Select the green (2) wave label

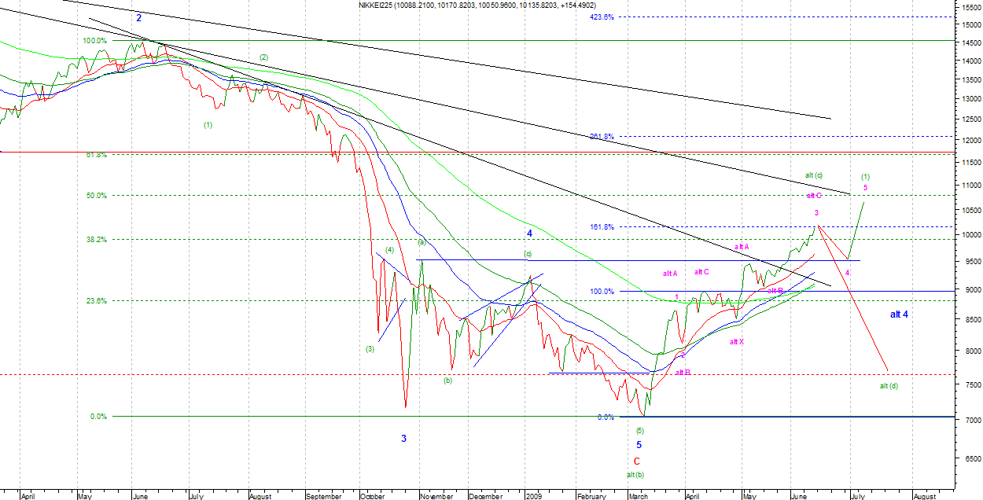[264, 57]
